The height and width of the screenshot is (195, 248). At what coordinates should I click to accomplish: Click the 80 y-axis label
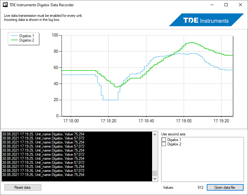[x=56, y=51]
